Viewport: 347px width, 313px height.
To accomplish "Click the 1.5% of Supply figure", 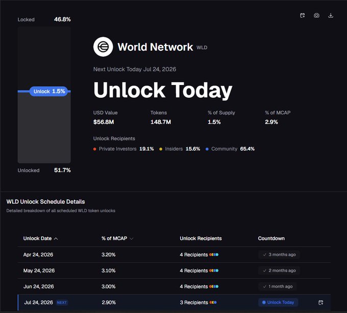I will (x=214, y=122).
